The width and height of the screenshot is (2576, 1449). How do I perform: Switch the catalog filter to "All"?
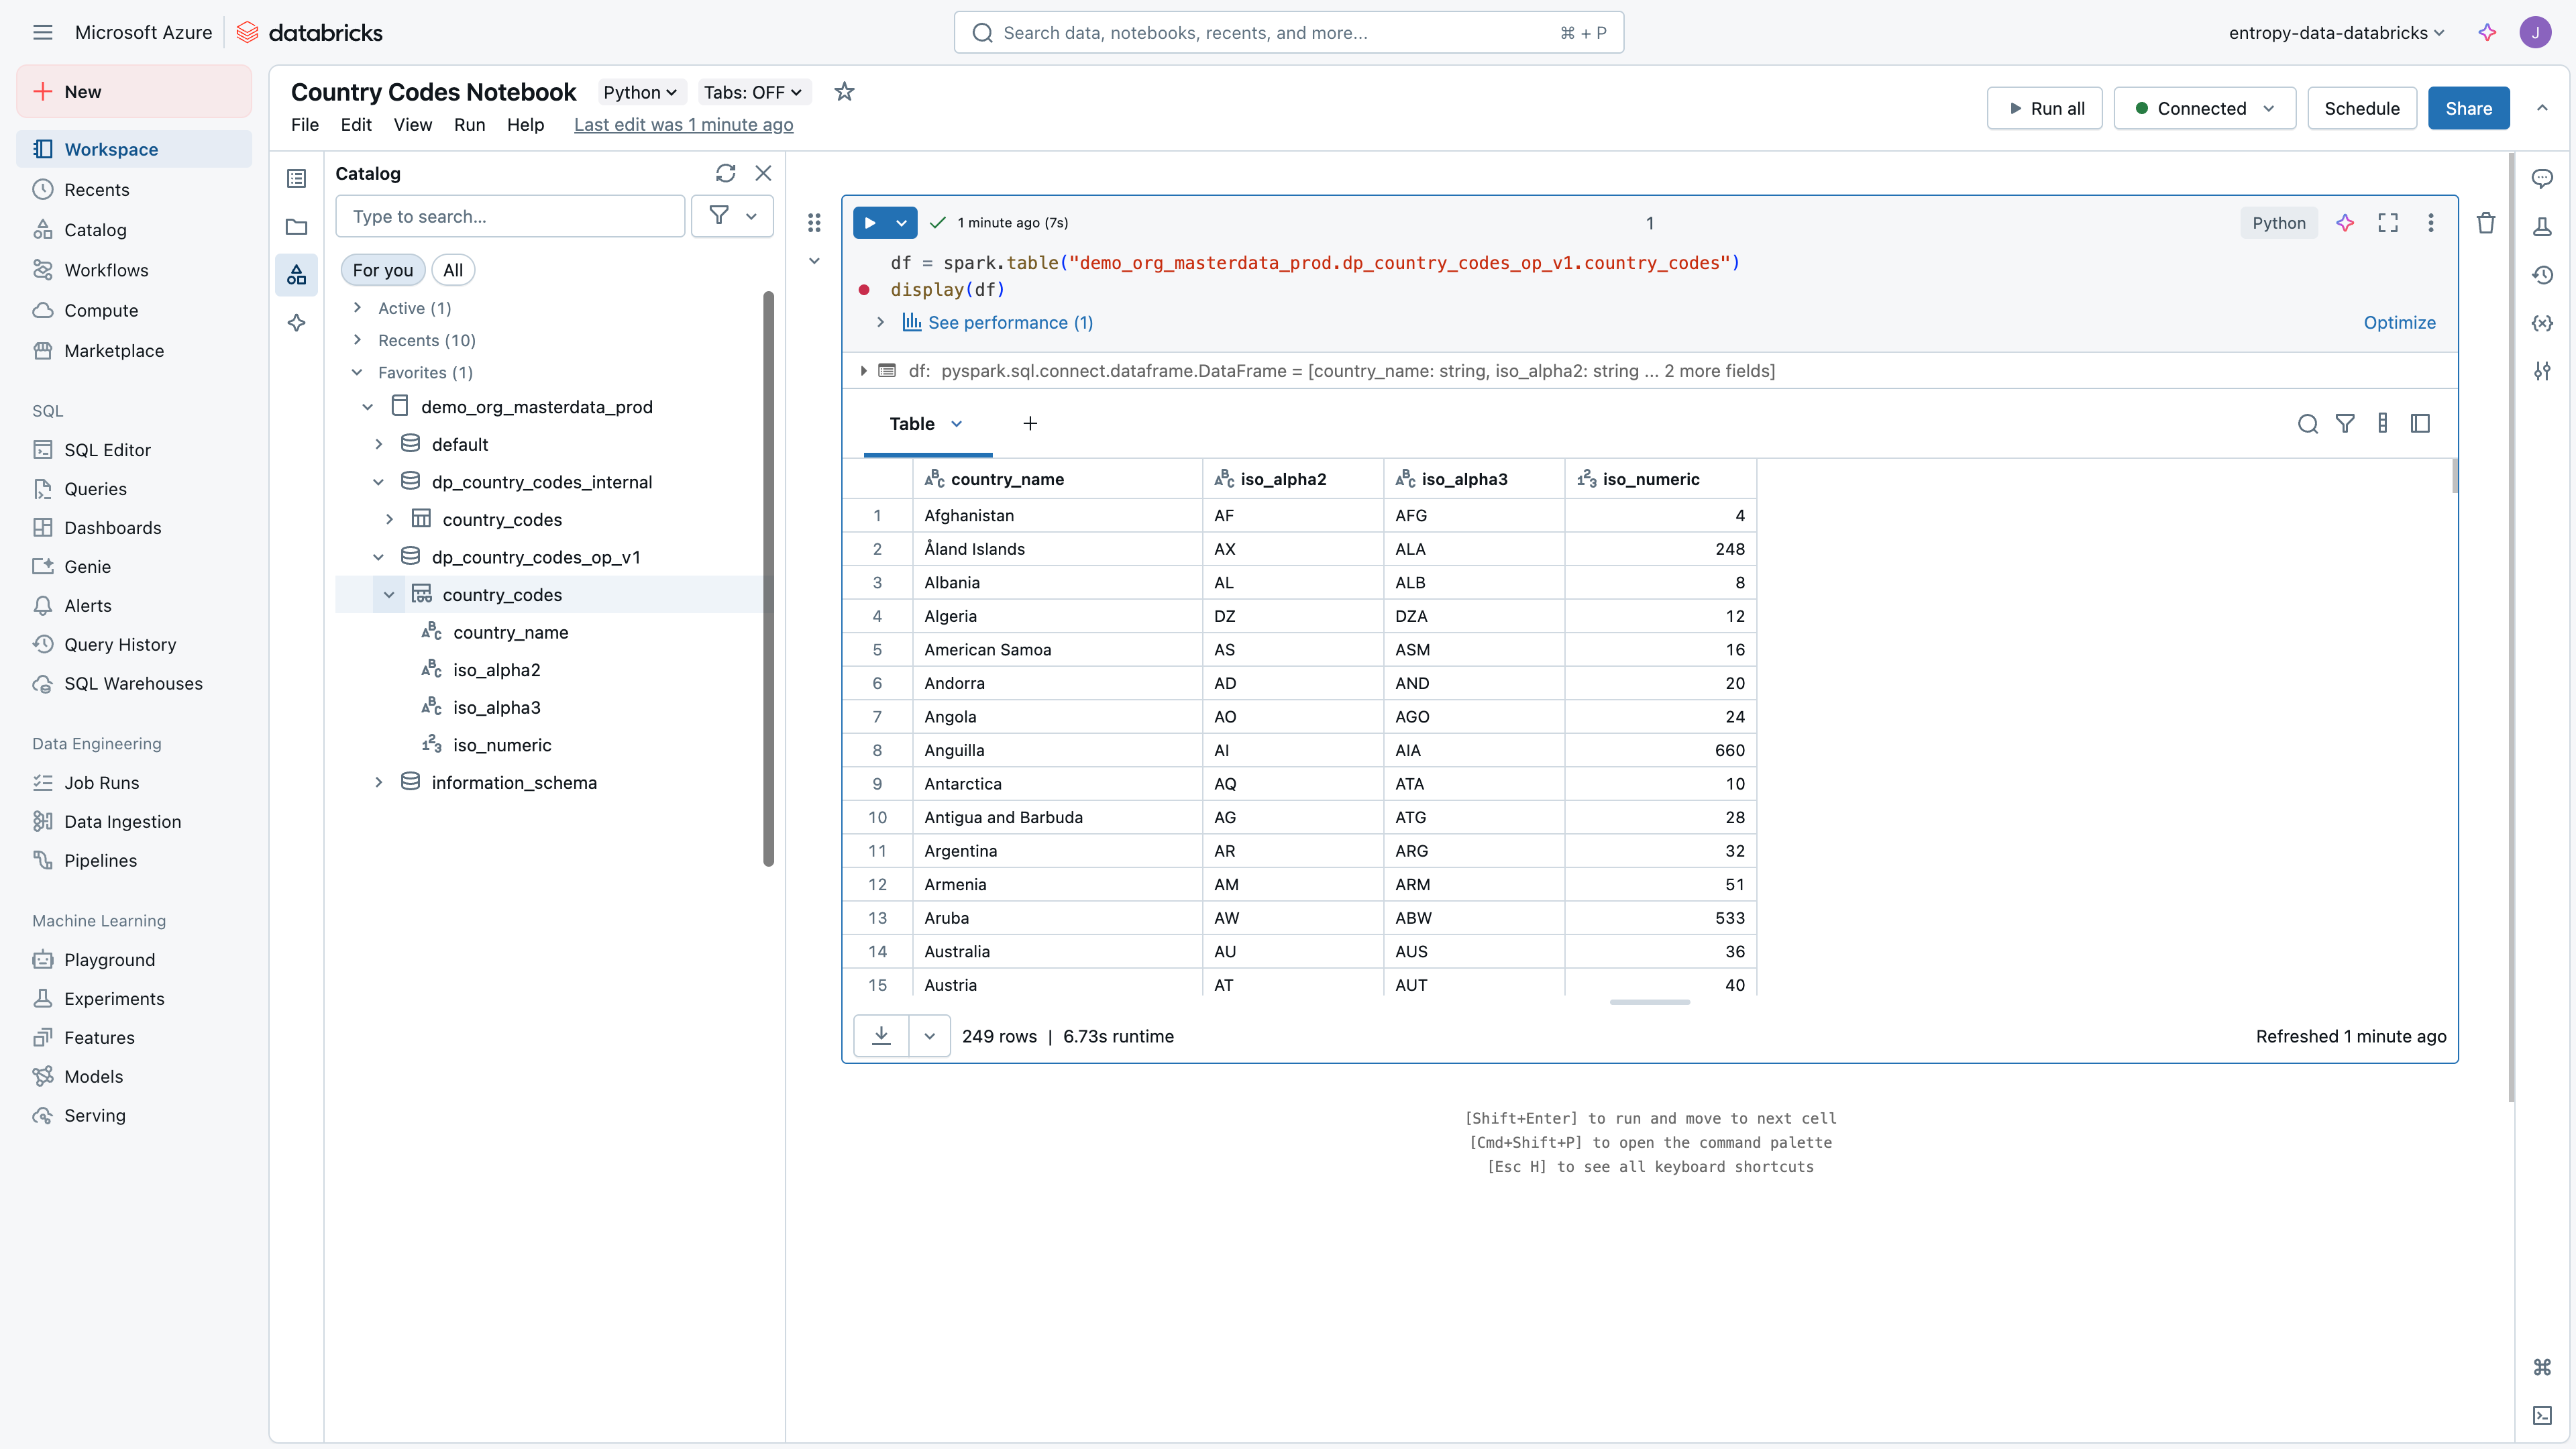[x=453, y=270]
